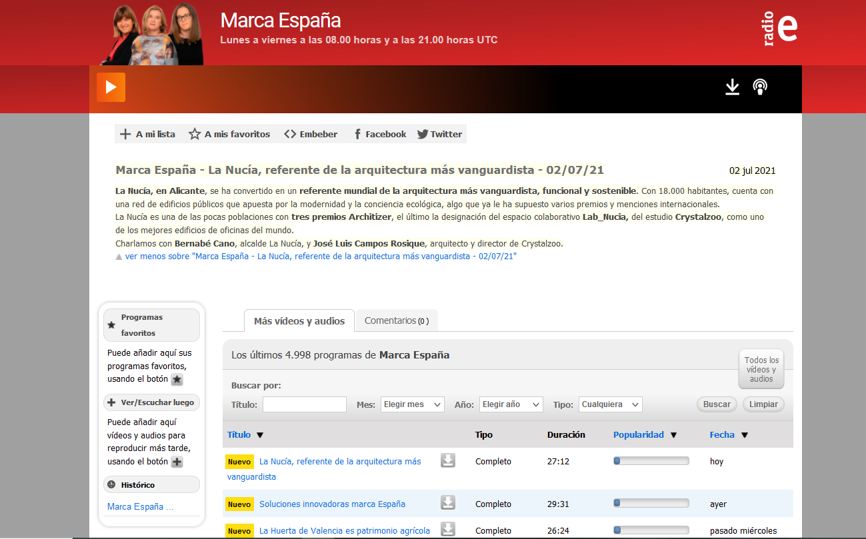This screenshot has height=539, width=866.
Task: Download the current audio file
Action: coord(733,87)
